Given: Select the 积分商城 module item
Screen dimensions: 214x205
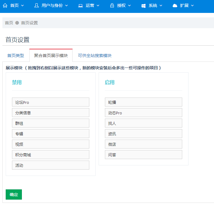Looking at the screenshot, I should [x=51, y=155].
